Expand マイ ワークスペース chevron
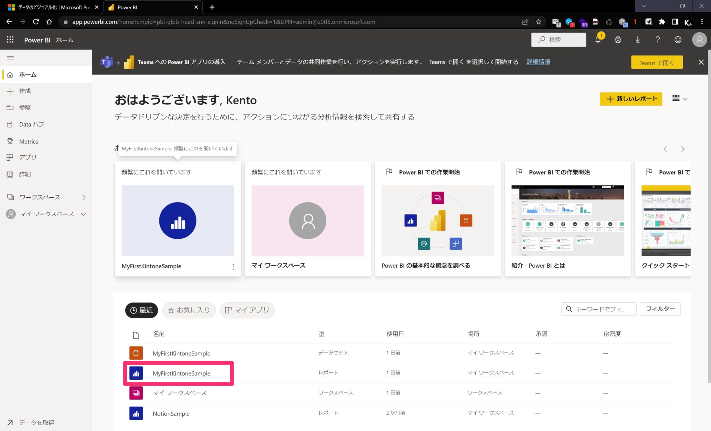Screen dimensions: 711x431 tap(83, 214)
